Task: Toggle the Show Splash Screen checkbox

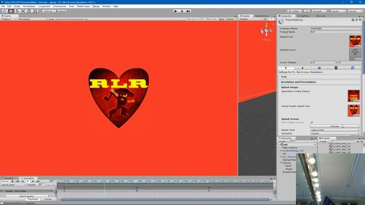Action: [312, 122]
